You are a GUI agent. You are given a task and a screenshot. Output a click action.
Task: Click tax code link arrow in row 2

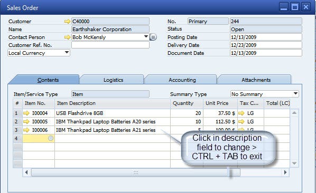(241, 122)
